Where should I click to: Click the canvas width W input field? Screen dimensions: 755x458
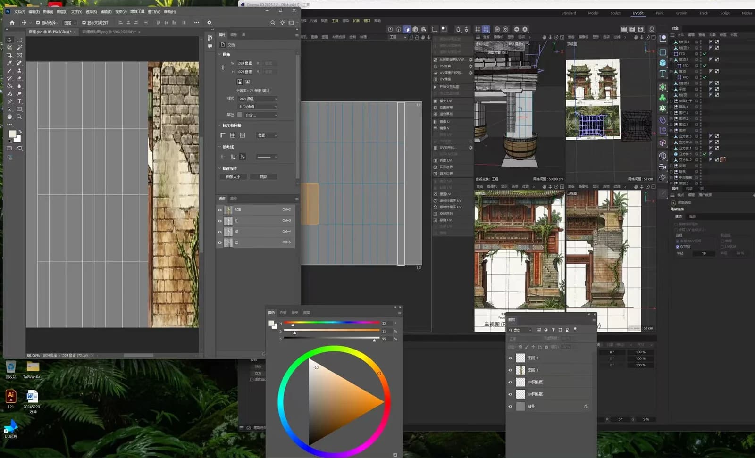point(244,63)
